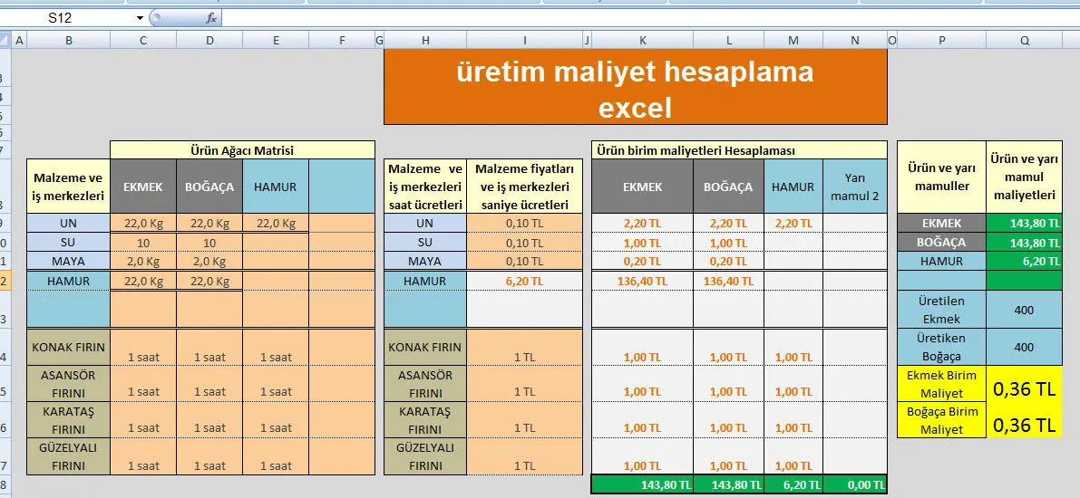Click the orange title 'üretim maliyet hesaplama excel'

pyautogui.click(x=635, y=88)
